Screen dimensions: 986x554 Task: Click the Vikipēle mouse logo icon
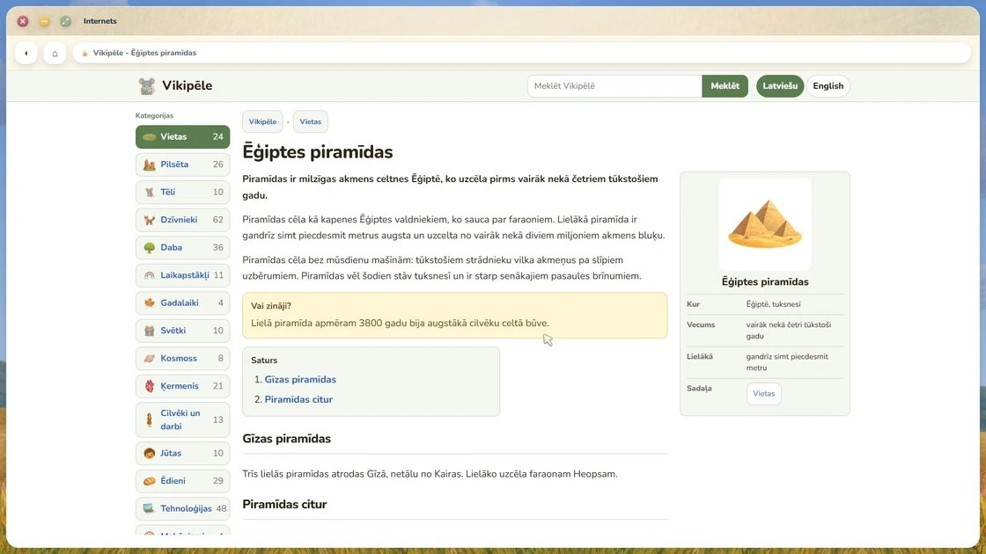pyautogui.click(x=146, y=86)
